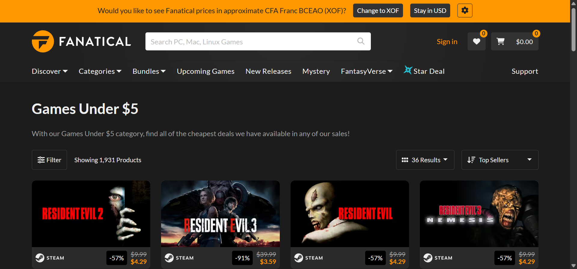This screenshot has height=269, width=577.
Task: Open the Filter panel
Action: (x=49, y=160)
